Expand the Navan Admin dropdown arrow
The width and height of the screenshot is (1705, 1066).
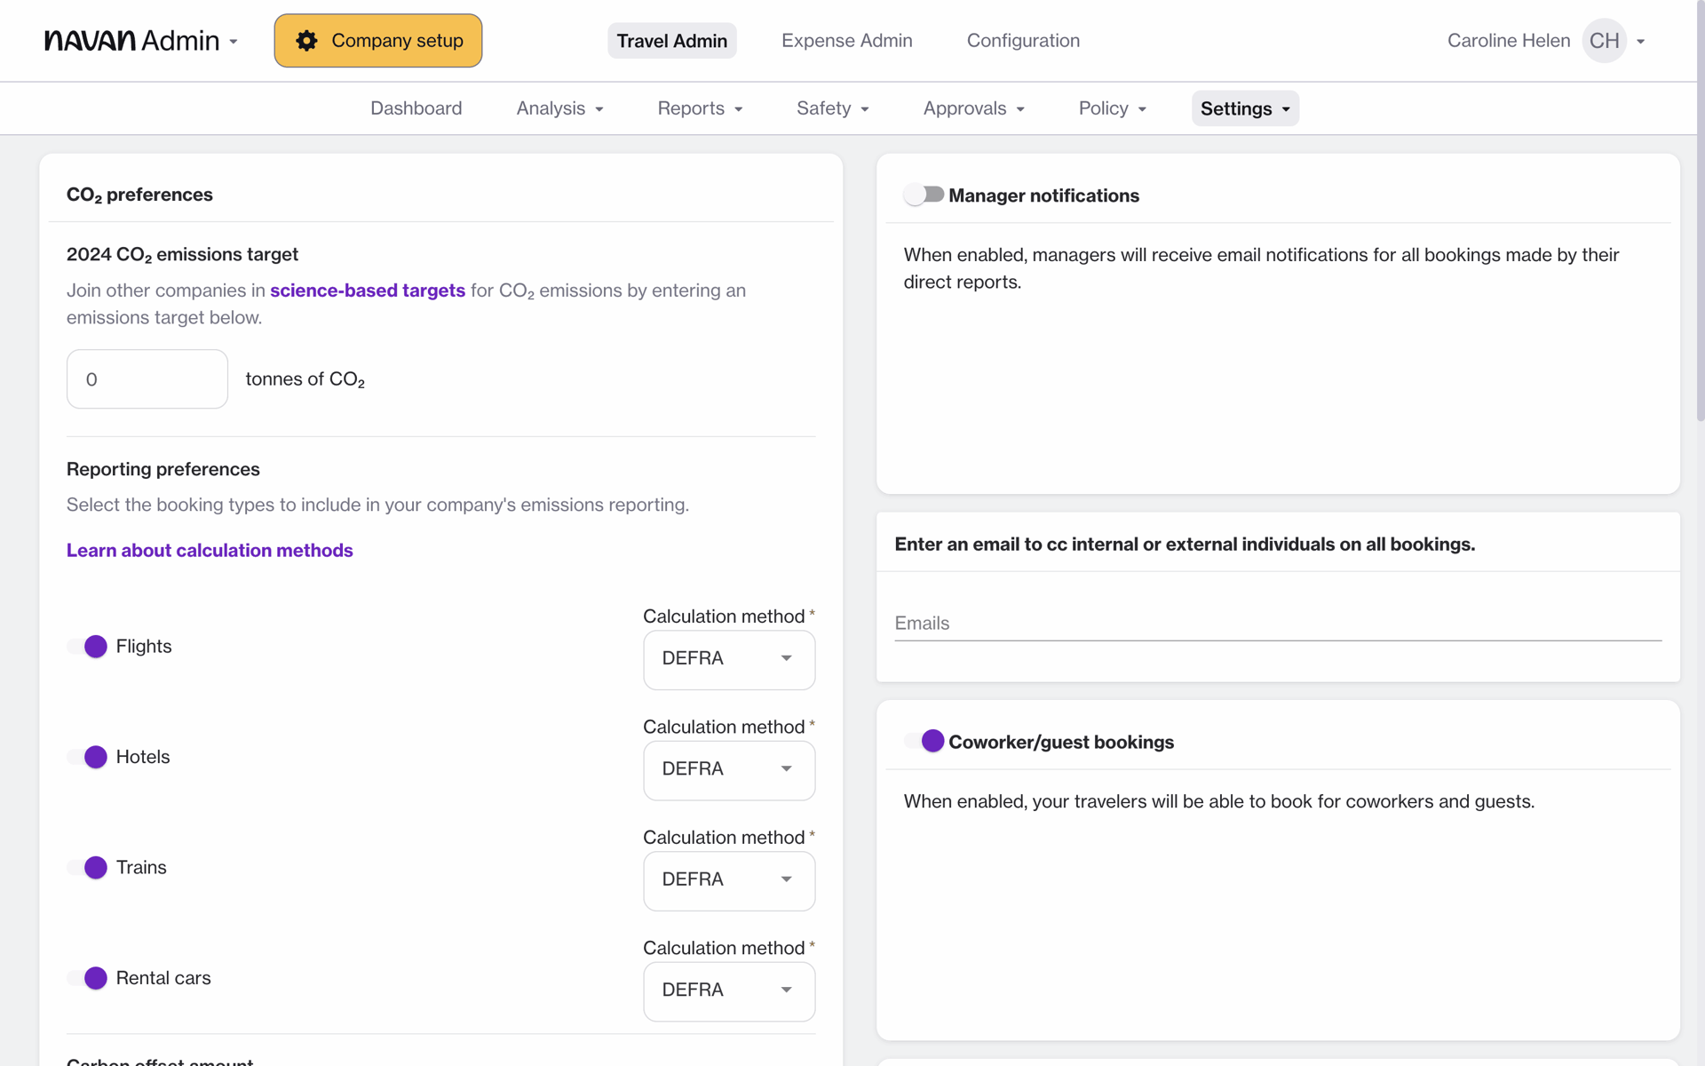click(234, 42)
